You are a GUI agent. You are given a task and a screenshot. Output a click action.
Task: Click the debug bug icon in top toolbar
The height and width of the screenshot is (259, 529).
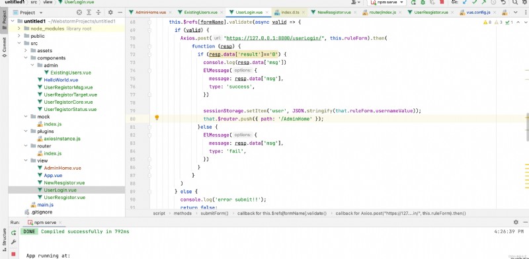(423, 2)
